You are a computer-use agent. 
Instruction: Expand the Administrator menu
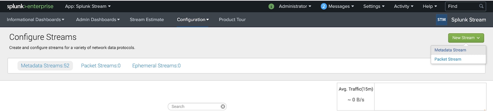295,6
